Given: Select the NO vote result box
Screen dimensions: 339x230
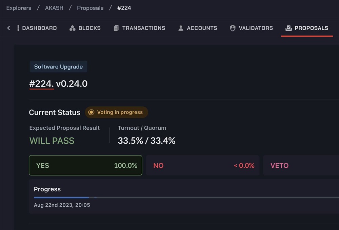Looking at the screenshot, I should coord(202,165).
